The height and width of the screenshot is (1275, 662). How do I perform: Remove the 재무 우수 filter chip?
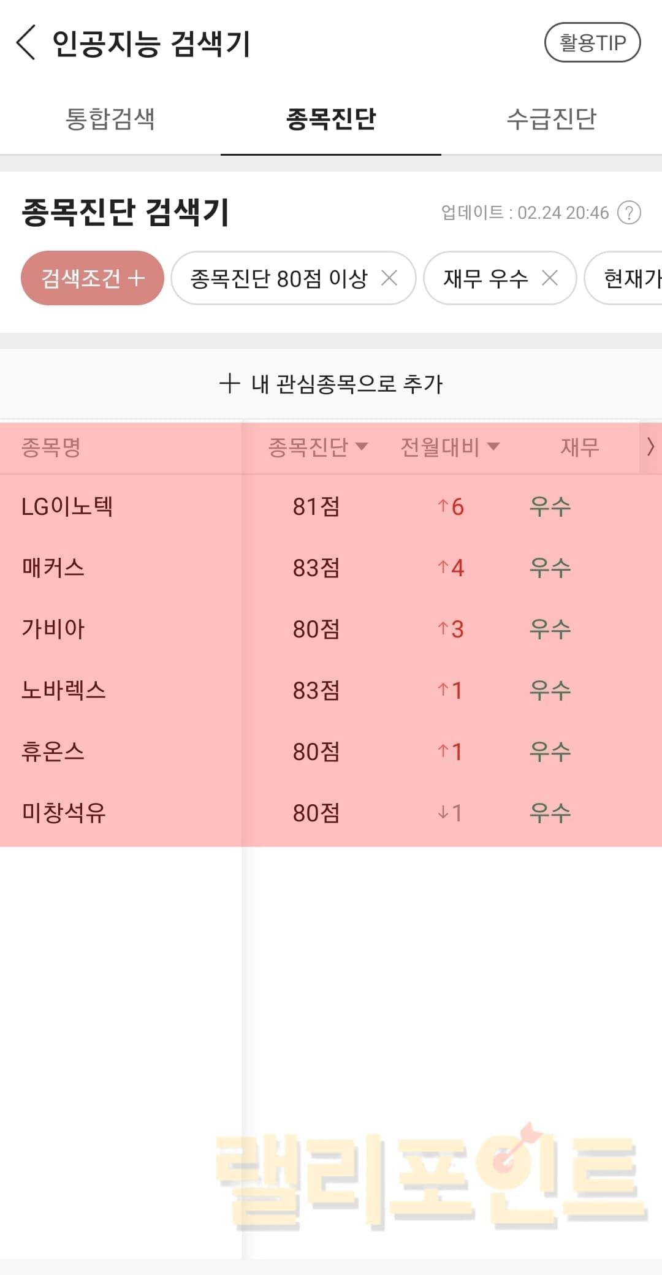[x=550, y=278]
